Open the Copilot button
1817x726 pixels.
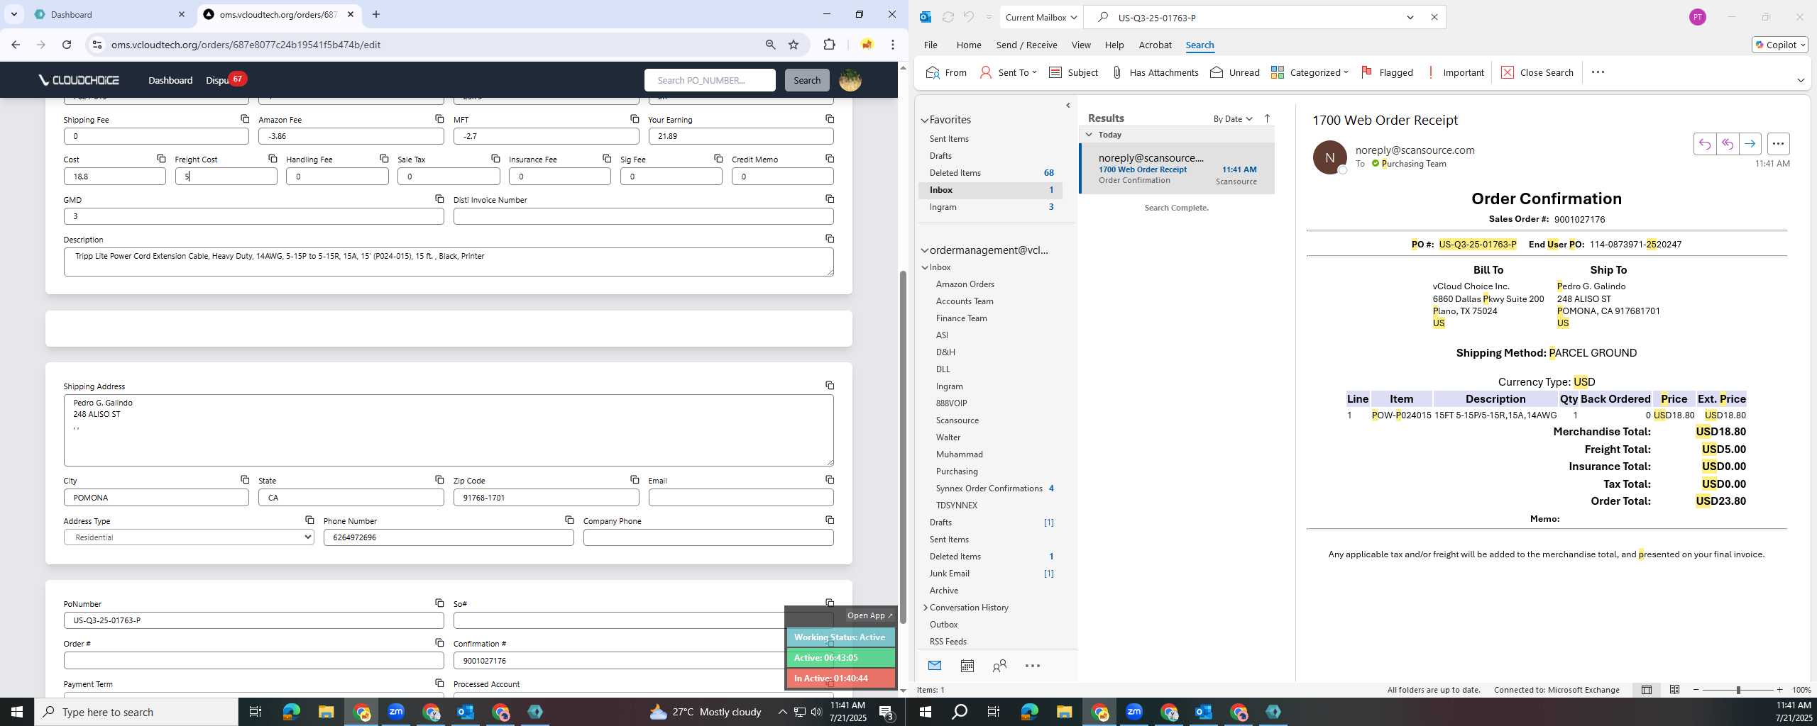click(x=1779, y=45)
